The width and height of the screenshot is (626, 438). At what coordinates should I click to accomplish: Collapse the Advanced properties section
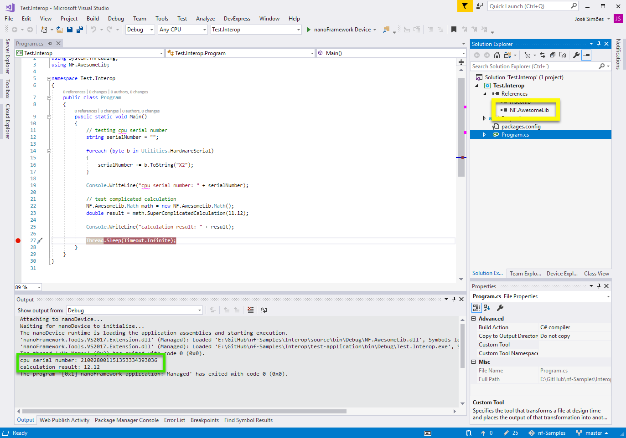(474, 319)
